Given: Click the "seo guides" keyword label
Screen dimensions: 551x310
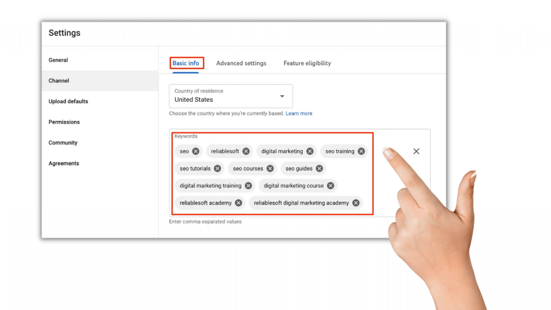Looking at the screenshot, I should [x=299, y=168].
